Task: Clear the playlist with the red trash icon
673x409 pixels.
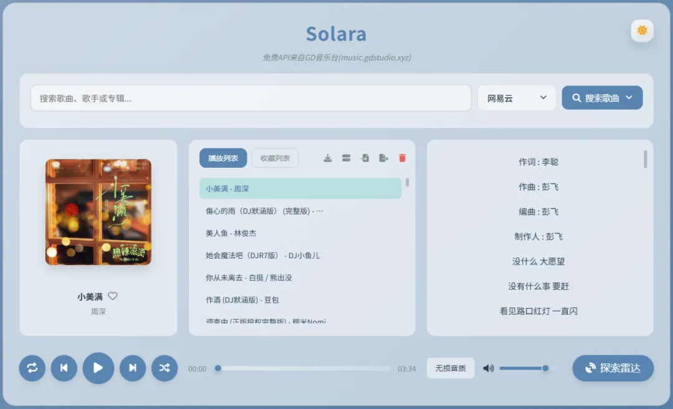Action: click(x=403, y=158)
